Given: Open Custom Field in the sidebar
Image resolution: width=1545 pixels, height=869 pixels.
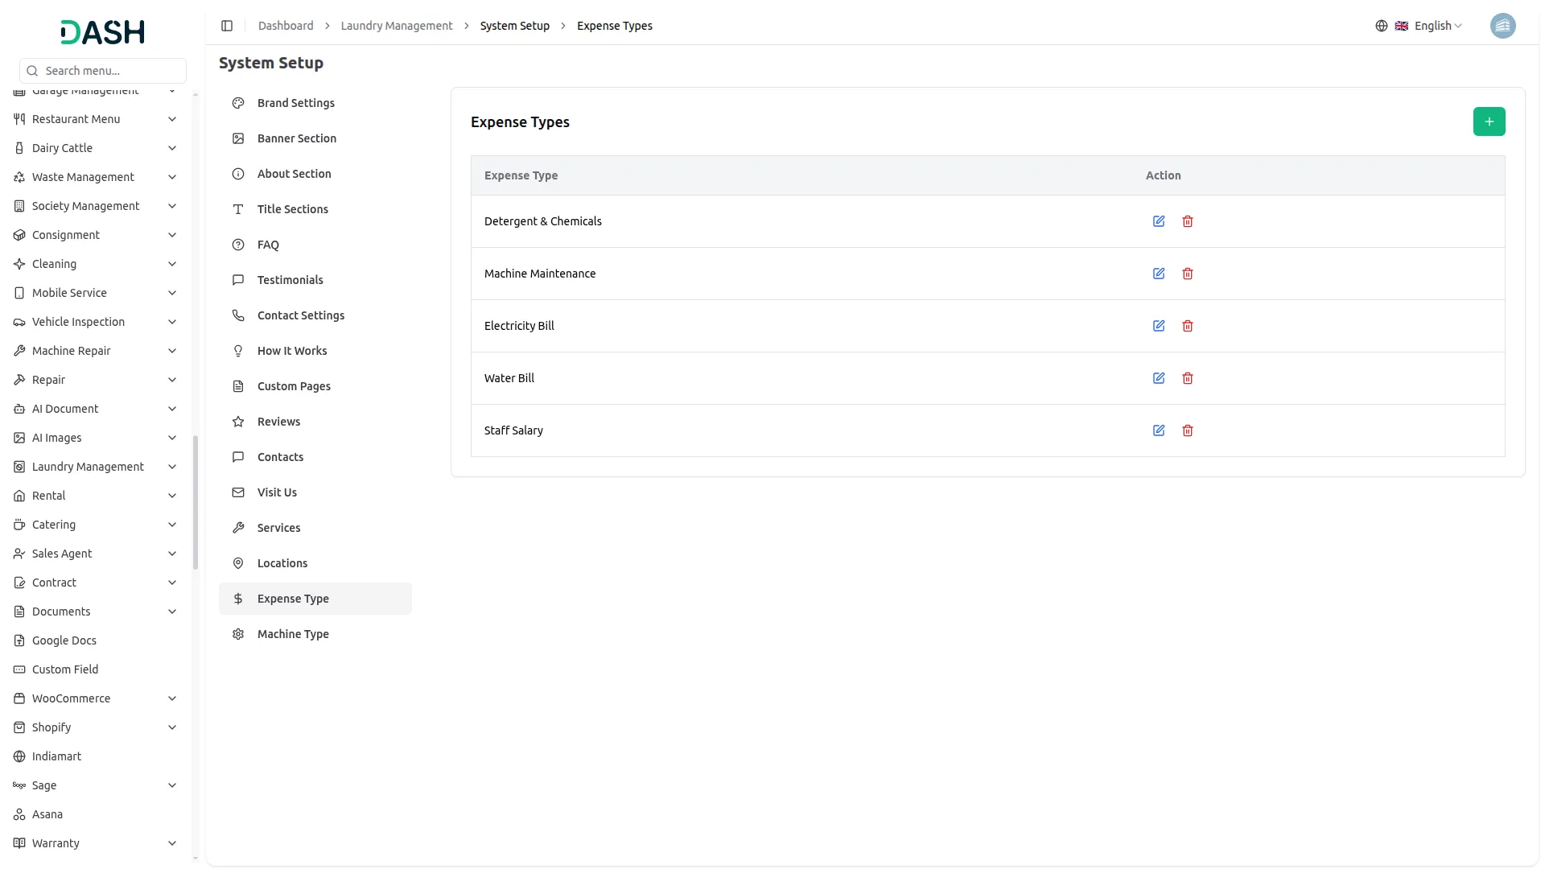Looking at the screenshot, I should (96, 669).
